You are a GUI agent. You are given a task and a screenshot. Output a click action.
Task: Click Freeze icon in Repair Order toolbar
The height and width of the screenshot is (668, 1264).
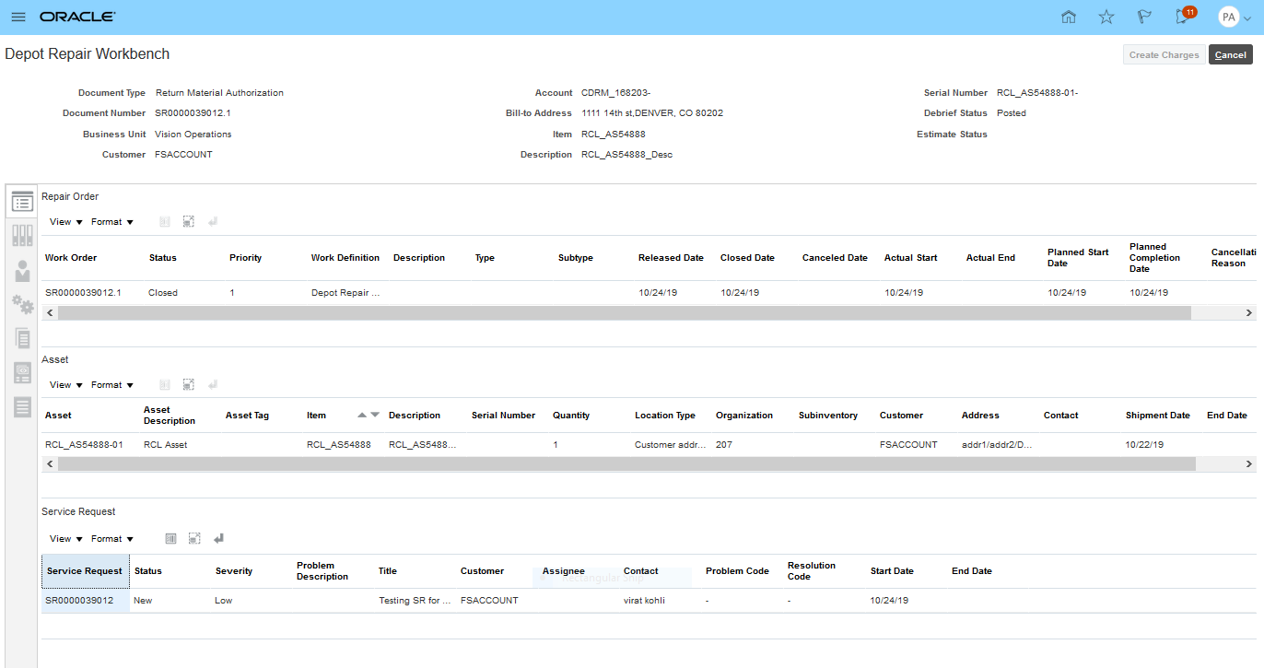pyautogui.click(x=165, y=222)
